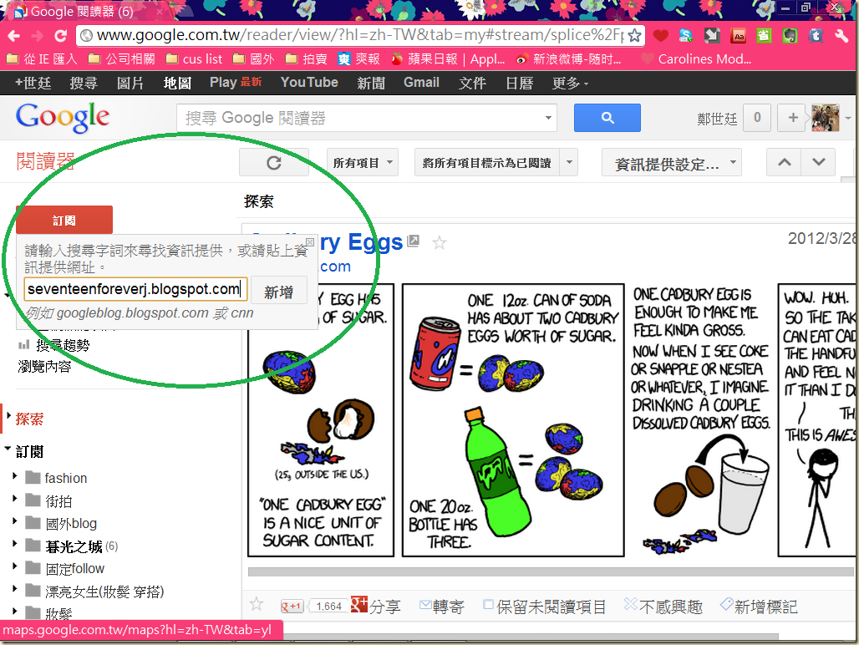
Task: Open arrow beside mark all read
Action: pyautogui.click(x=569, y=163)
